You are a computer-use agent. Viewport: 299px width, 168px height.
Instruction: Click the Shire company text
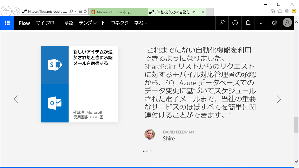pos(169,138)
